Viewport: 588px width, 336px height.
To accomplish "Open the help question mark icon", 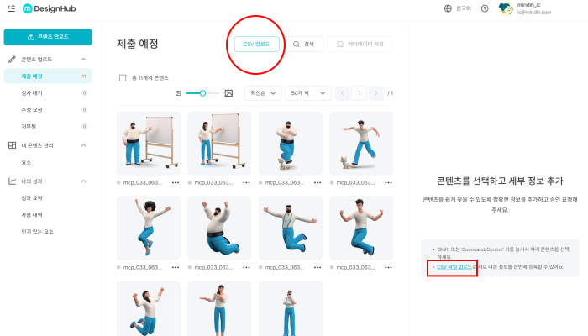I will coord(485,8).
